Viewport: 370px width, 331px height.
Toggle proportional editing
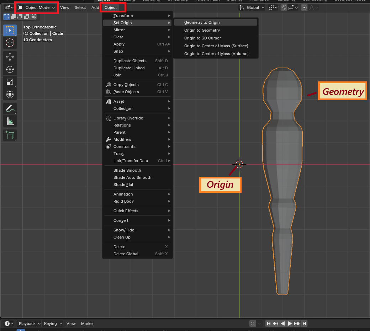point(304,7)
